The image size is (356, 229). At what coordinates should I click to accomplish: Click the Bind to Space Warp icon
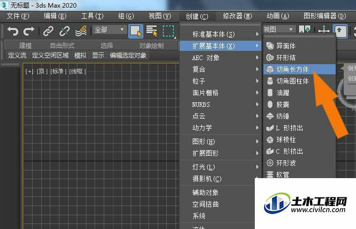[x=81, y=31]
